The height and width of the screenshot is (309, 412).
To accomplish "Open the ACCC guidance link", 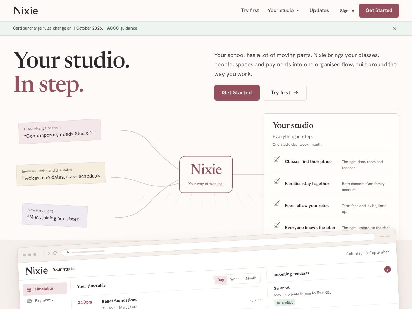I will 122,28.
